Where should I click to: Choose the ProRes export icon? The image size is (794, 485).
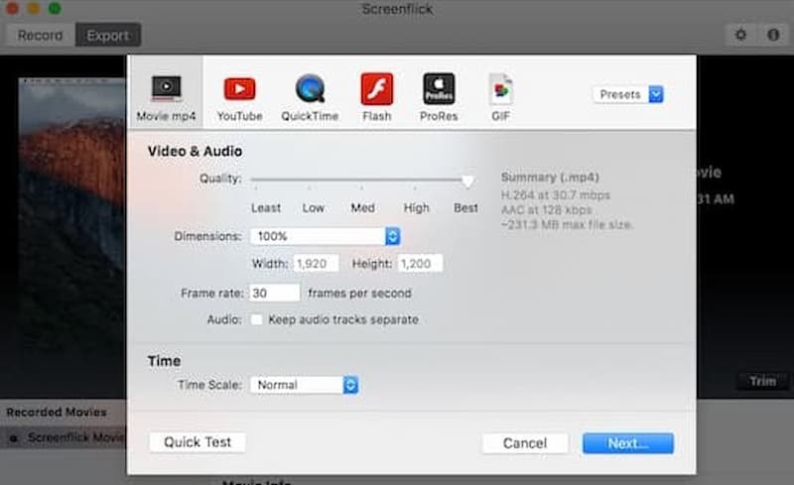coord(439,89)
